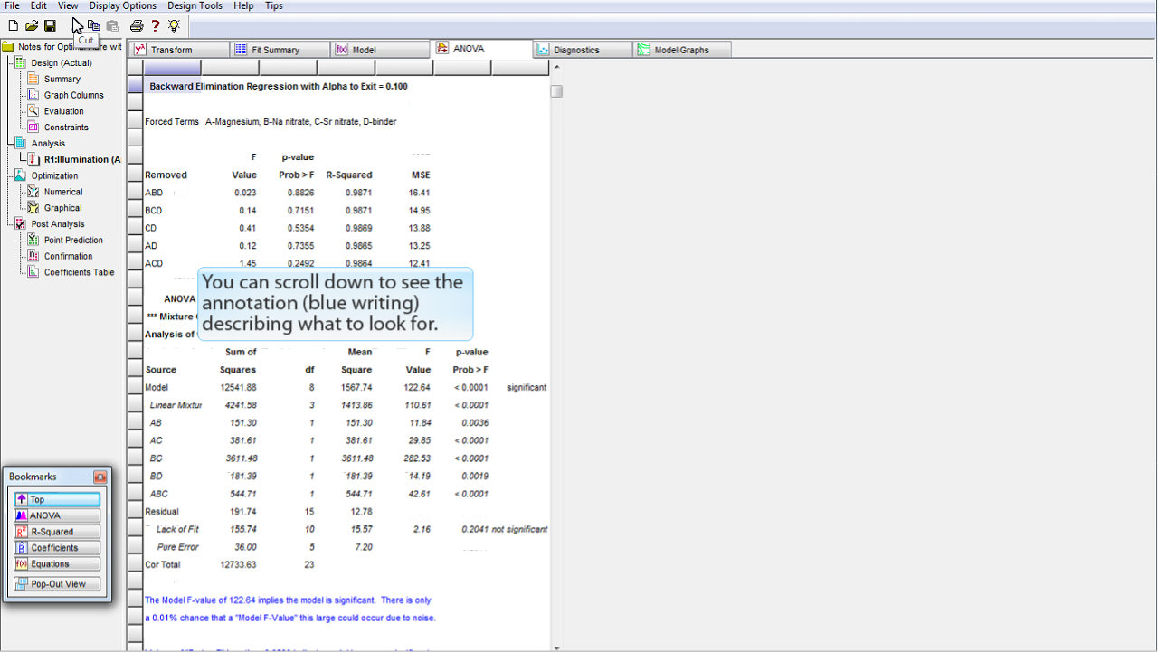1158x652 pixels.
Task: Click the Copy toolbar icon
Action: tap(94, 26)
